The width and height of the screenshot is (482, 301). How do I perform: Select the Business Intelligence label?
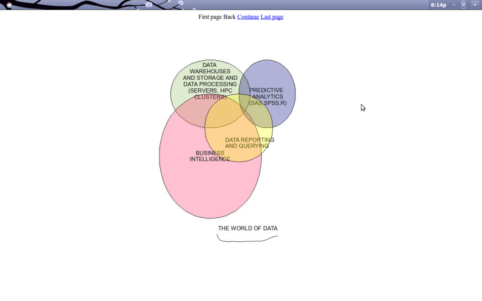(210, 156)
